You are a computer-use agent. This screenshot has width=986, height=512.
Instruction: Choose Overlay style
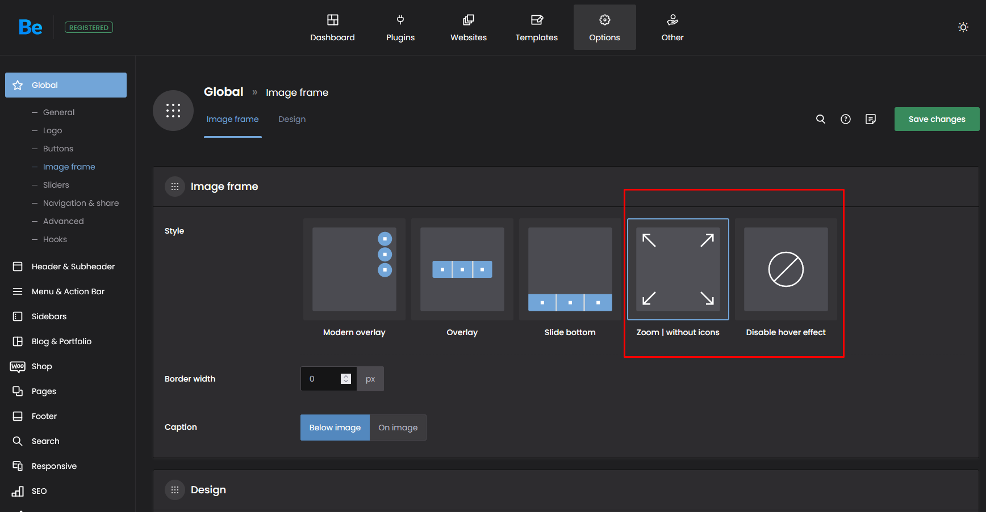(462, 269)
